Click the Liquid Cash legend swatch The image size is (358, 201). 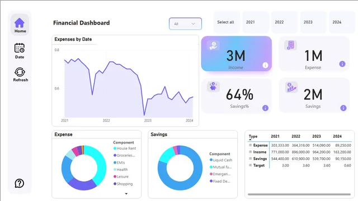click(211, 160)
